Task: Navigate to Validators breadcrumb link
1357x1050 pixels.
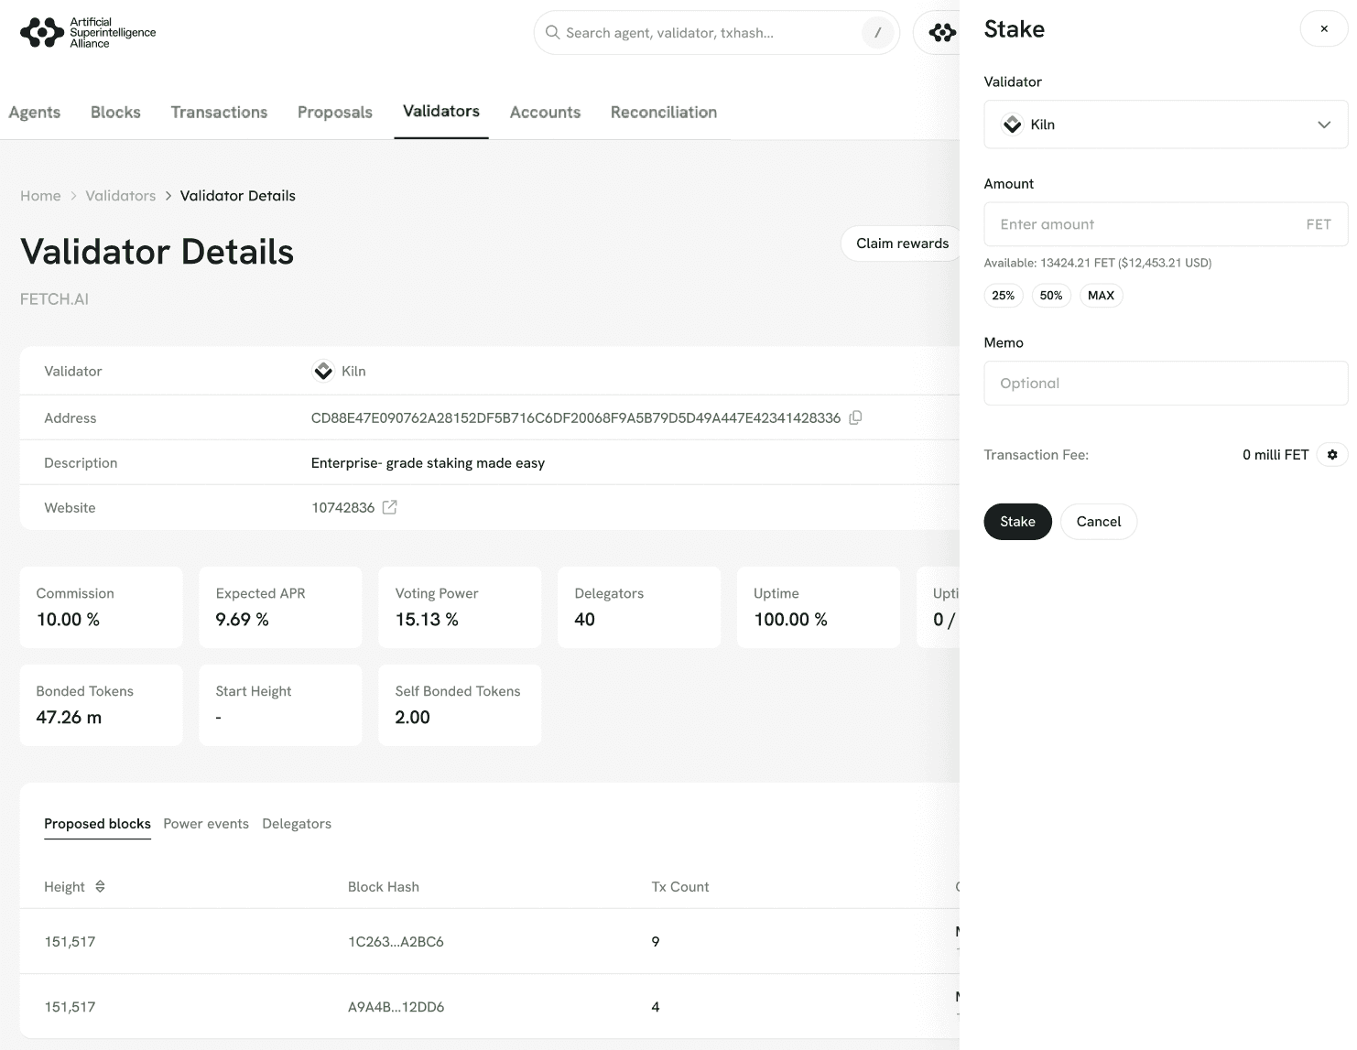Action: (121, 196)
